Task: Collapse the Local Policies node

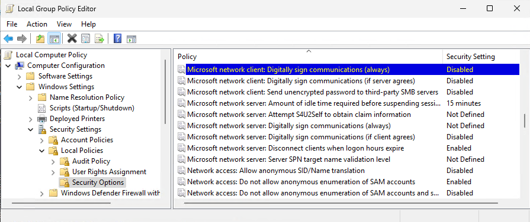Action: (x=42, y=151)
